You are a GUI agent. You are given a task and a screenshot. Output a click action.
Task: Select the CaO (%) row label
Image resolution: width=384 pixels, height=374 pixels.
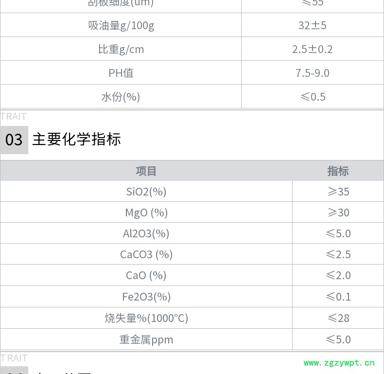click(146, 275)
